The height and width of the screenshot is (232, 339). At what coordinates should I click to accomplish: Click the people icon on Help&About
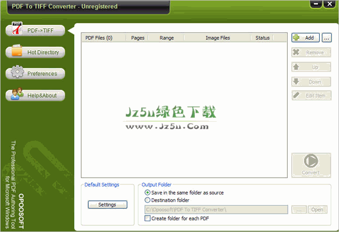click(x=17, y=94)
